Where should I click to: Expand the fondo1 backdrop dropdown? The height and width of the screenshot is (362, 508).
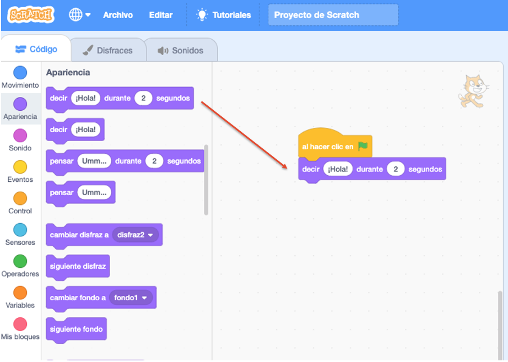pos(131,298)
